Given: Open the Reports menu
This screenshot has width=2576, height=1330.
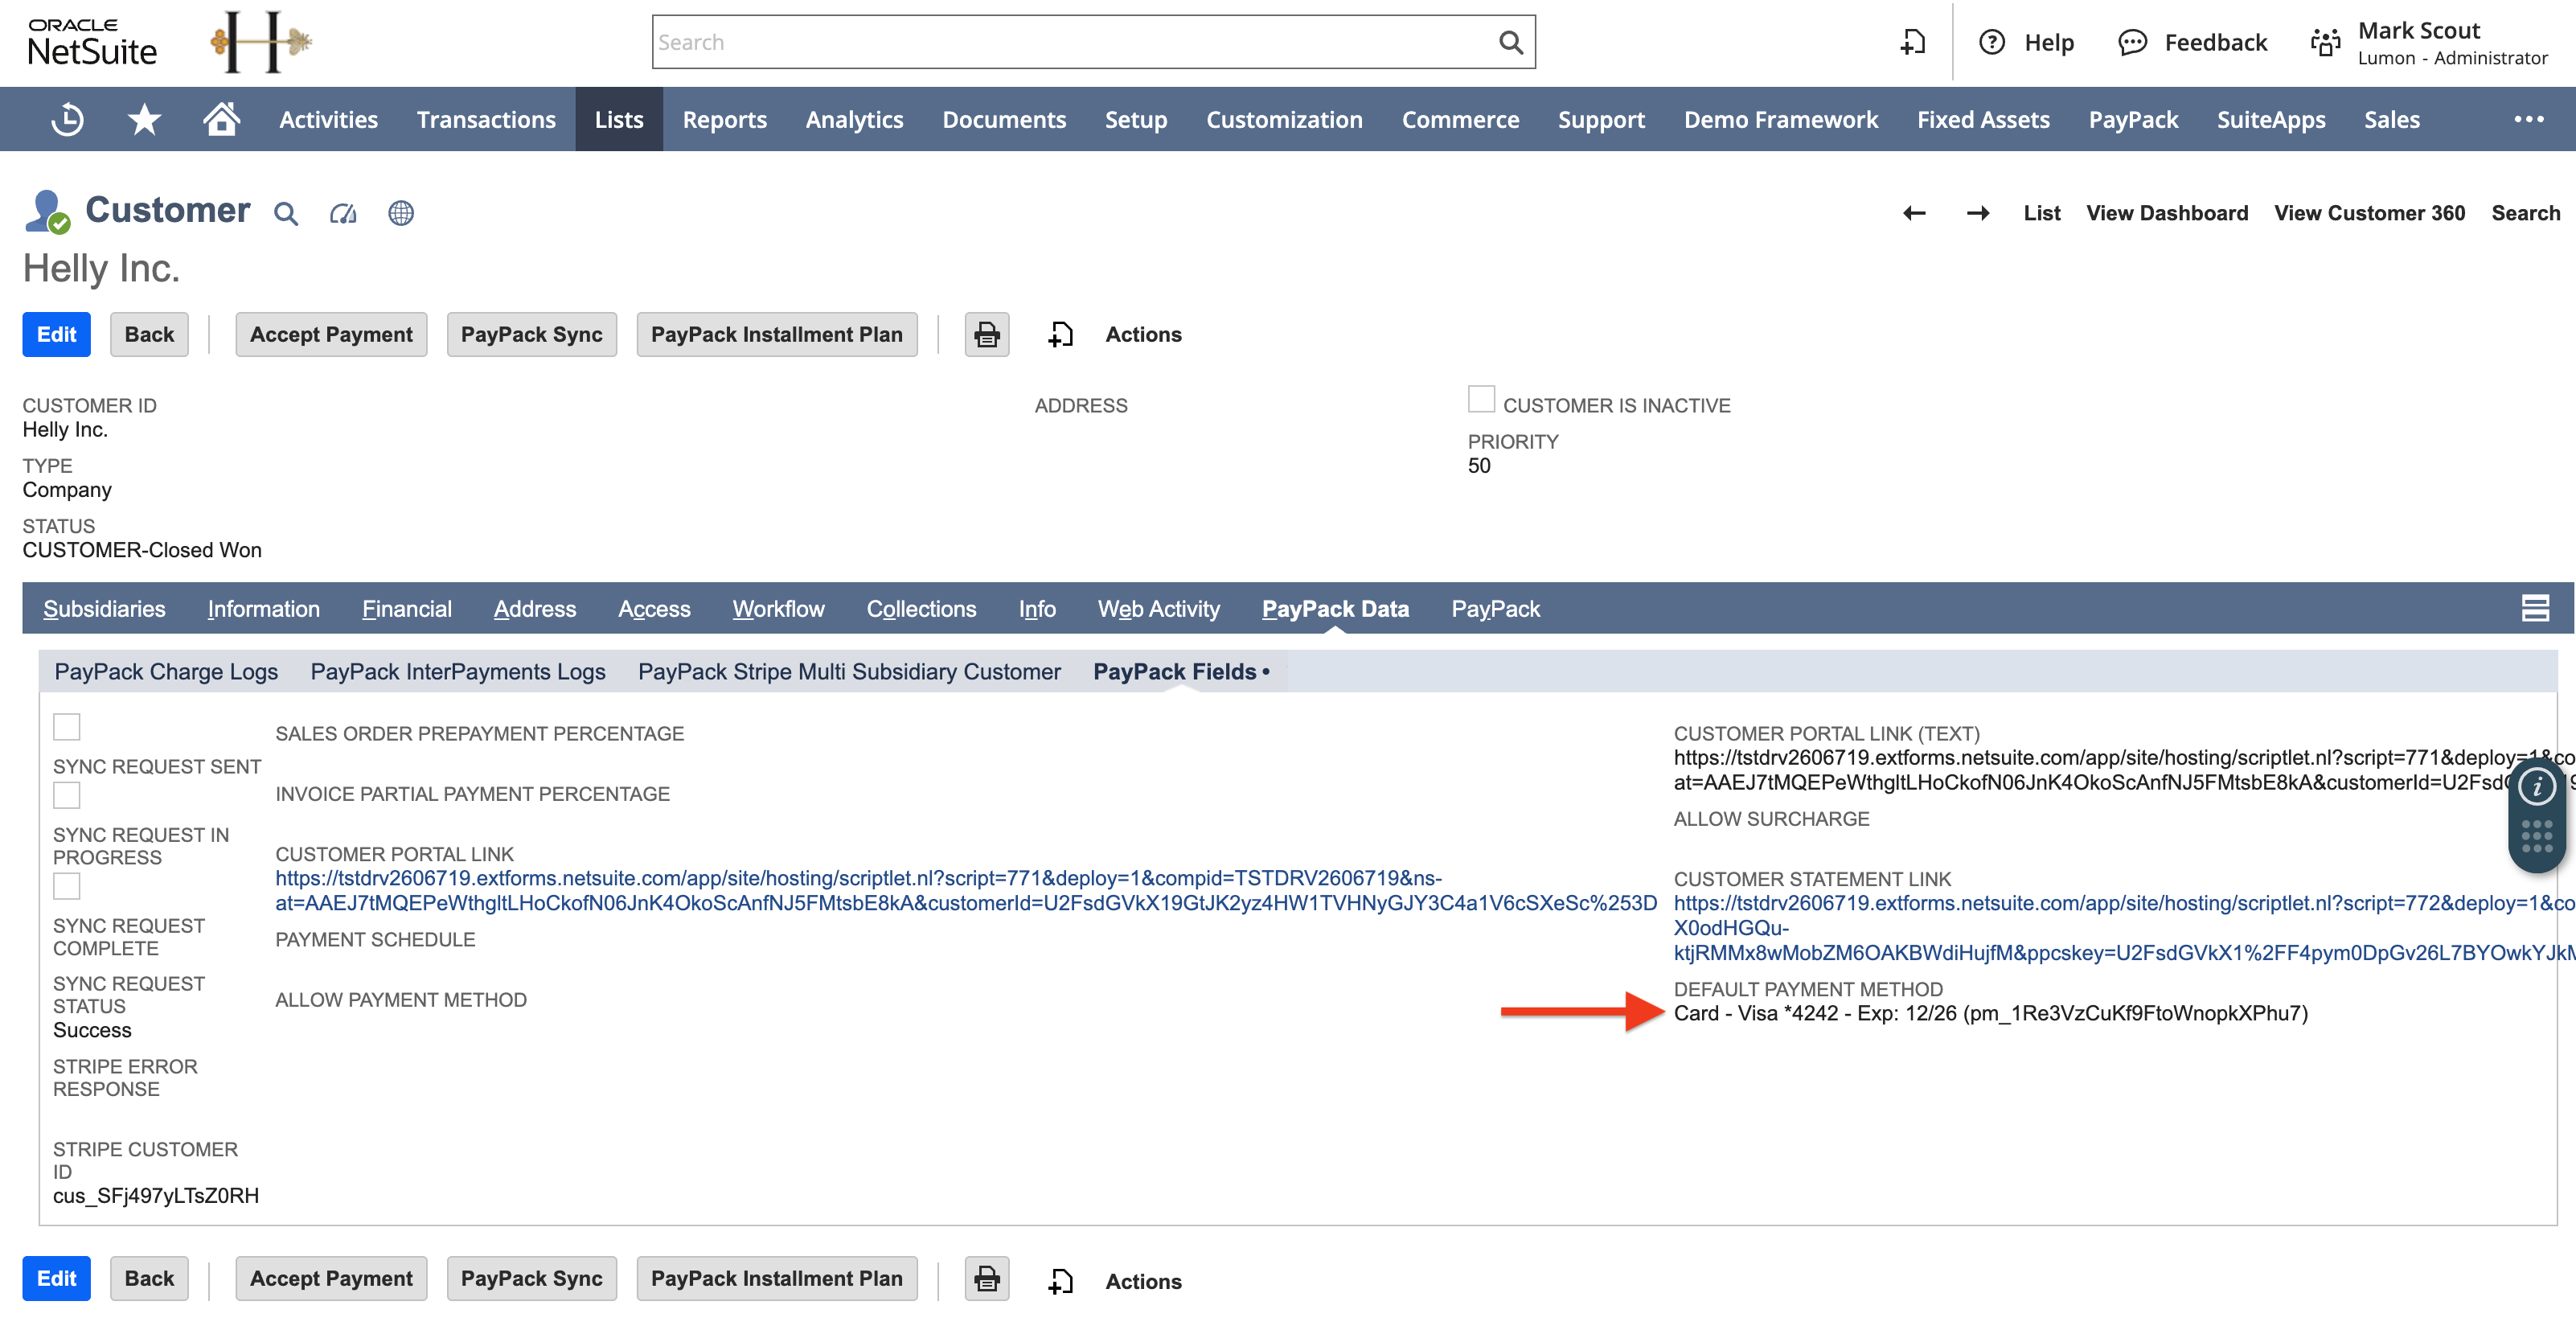Looking at the screenshot, I should click(724, 119).
